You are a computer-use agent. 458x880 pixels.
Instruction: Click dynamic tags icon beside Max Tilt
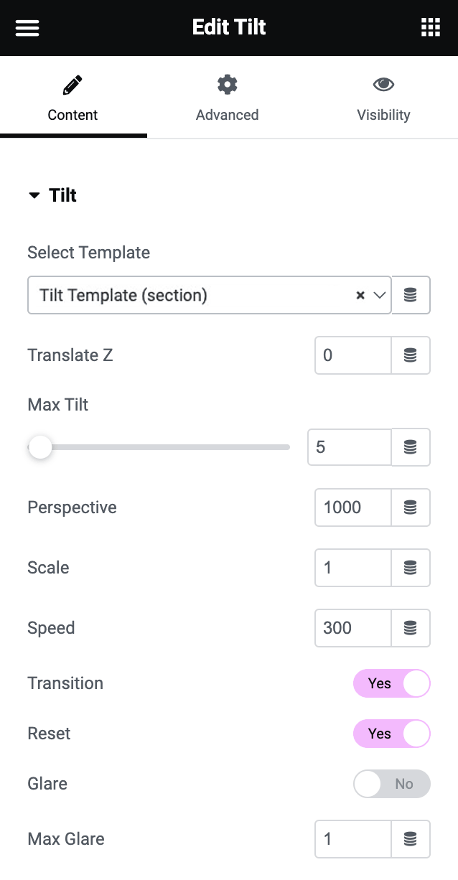(x=411, y=447)
